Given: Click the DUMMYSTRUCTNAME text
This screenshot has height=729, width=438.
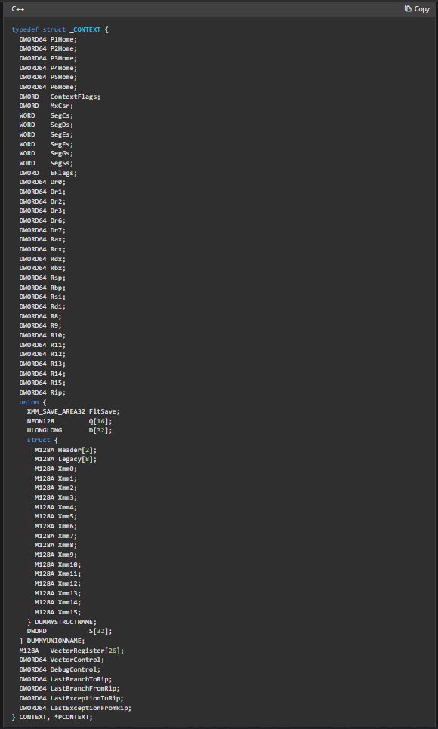Looking at the screenshot, I should click(x=63, y=622).
